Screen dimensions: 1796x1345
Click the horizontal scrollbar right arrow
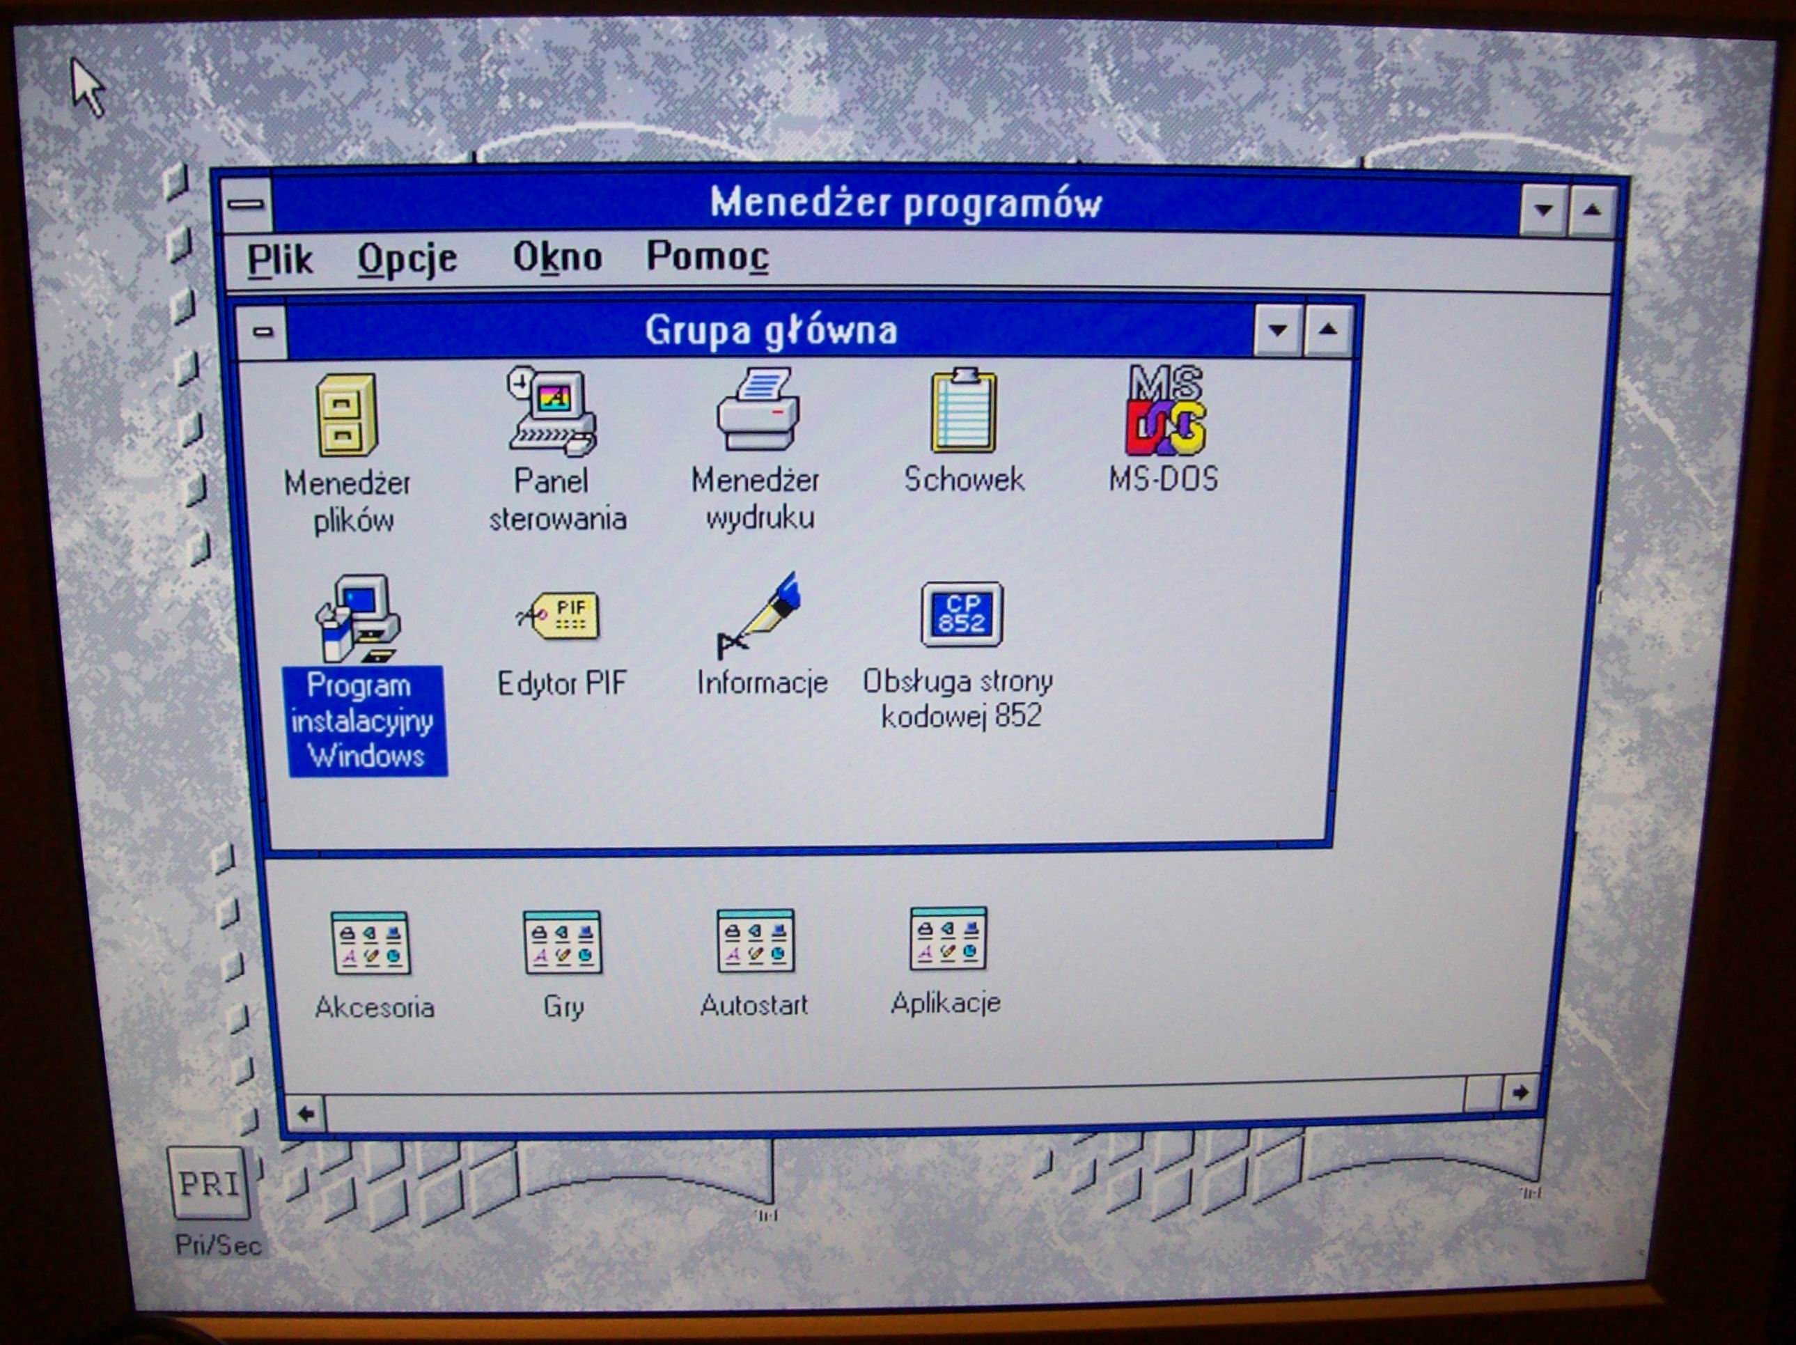pyautogui.click(x=1520, y=1092)
